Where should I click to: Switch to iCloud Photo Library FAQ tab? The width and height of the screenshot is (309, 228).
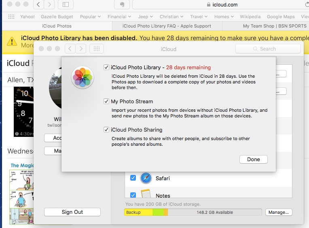pos(167,26)
